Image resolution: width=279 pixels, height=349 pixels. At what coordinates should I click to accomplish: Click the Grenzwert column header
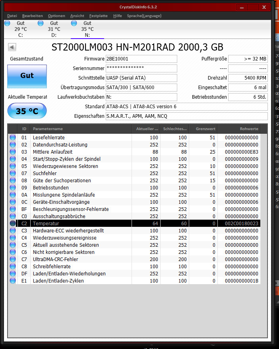[x=203, y=129]
